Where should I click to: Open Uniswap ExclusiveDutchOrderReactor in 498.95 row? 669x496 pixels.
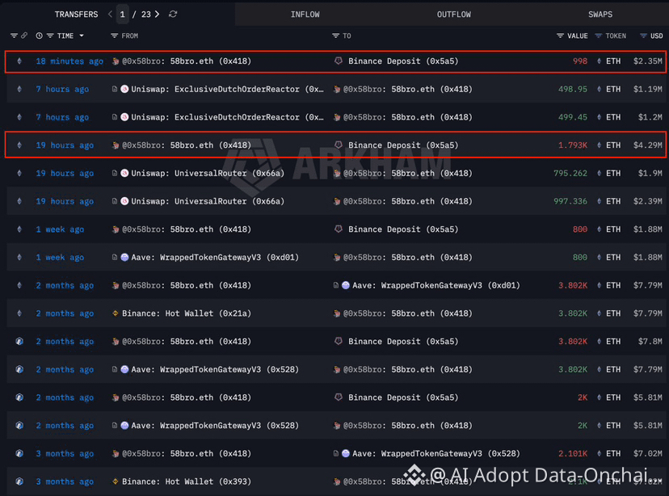click(x=227, y=90)
